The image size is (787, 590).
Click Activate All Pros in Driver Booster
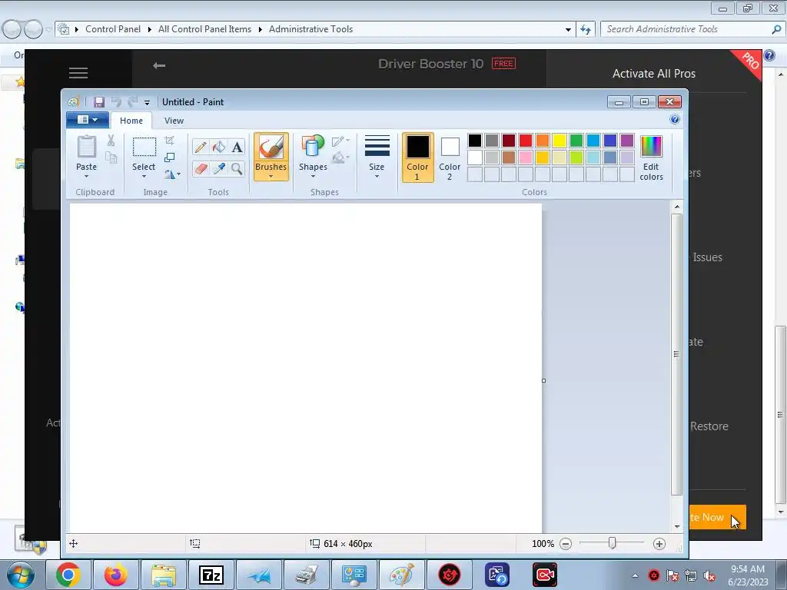click(x=654, y=74)
